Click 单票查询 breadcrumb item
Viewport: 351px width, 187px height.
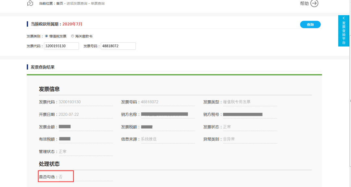pos(97,4)
